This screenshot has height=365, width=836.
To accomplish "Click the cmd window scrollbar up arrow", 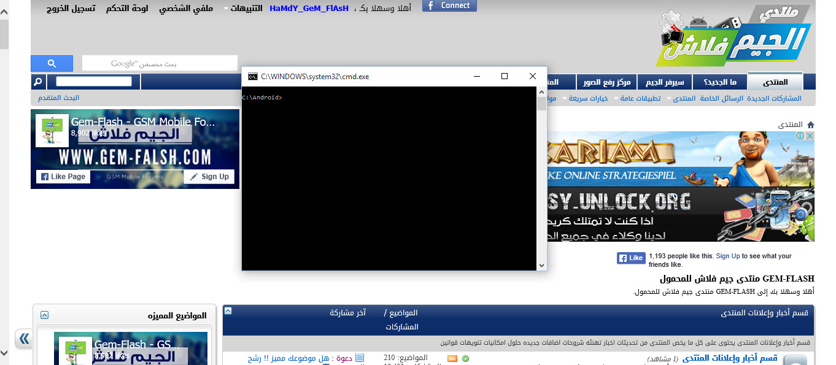I will coord(541,91).
